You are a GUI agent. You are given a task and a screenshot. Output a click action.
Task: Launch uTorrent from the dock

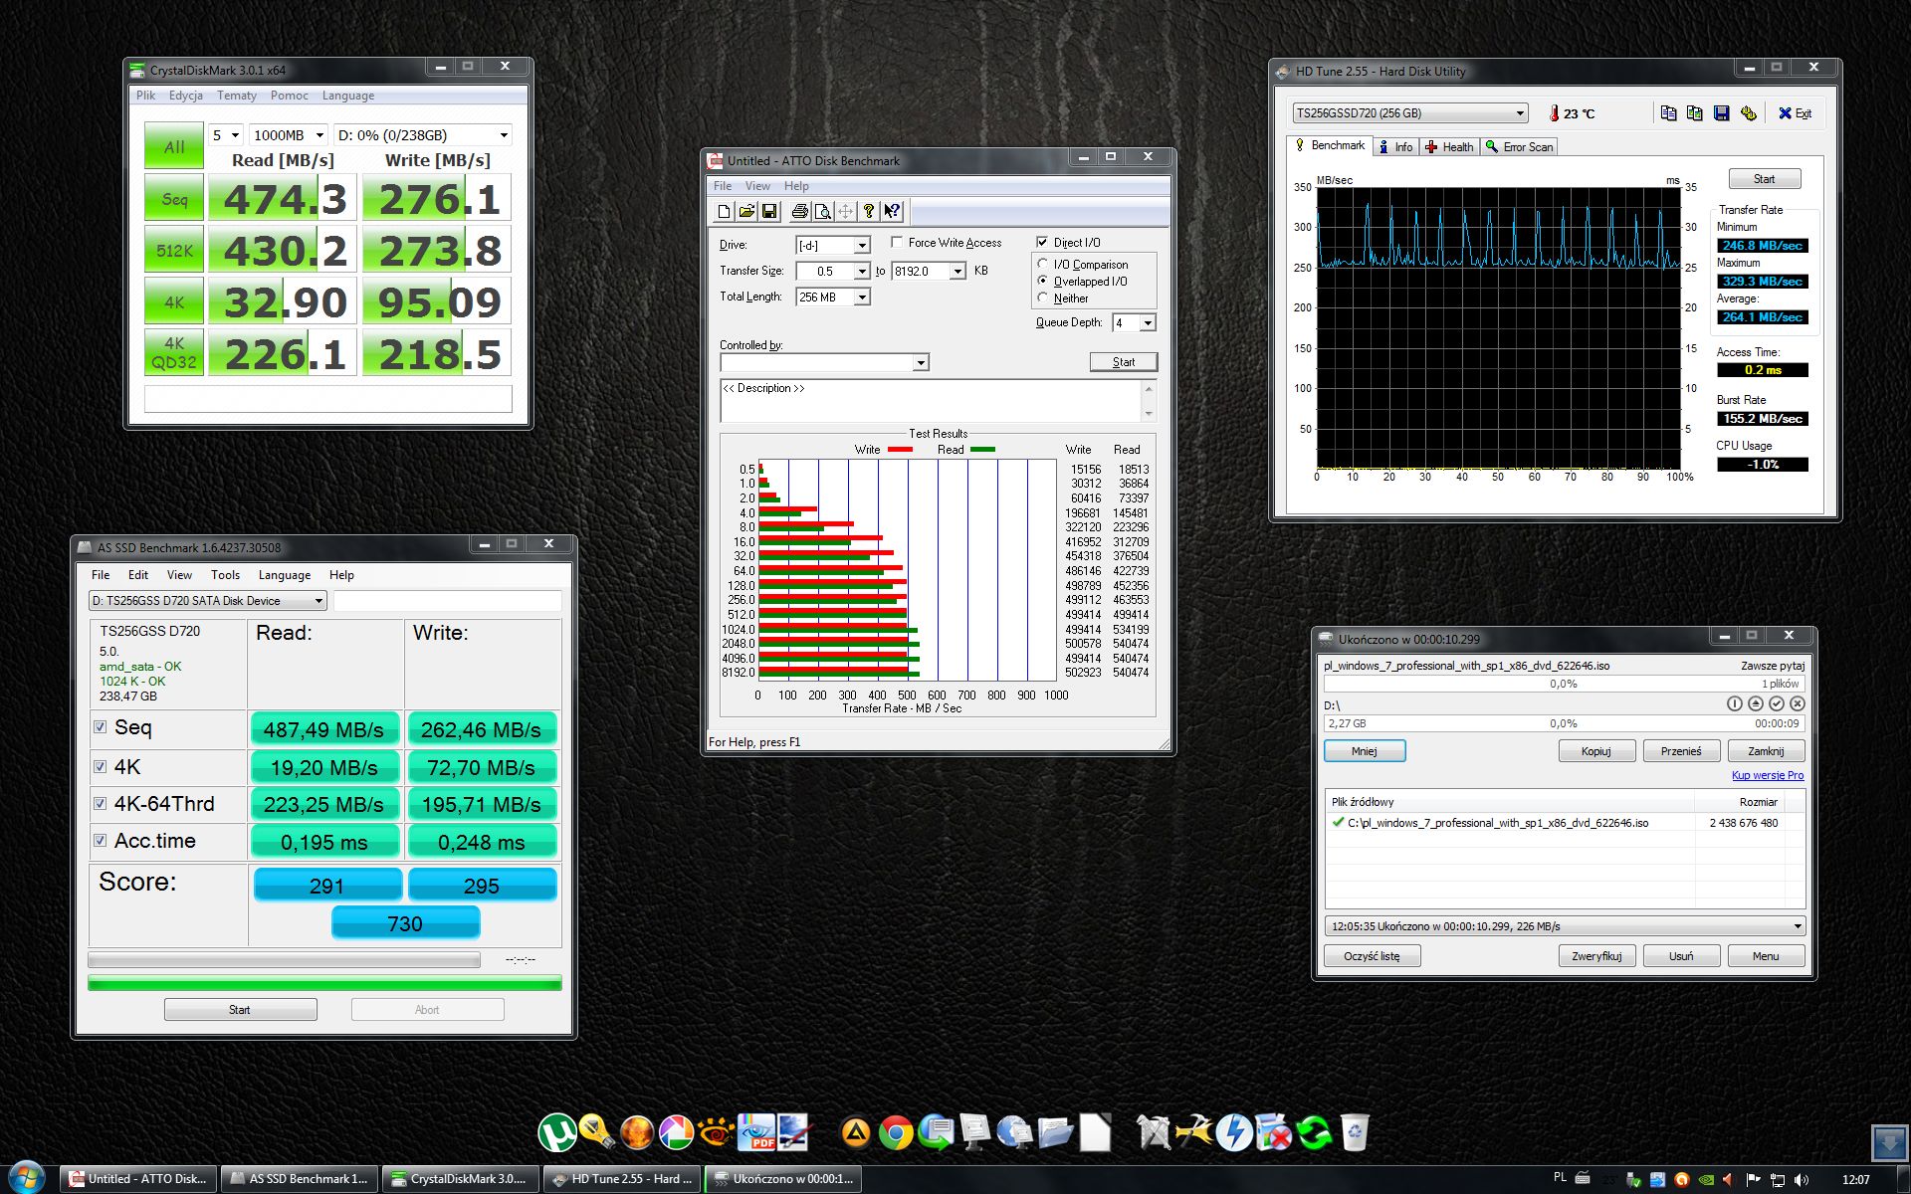[x=557, y=1132]
